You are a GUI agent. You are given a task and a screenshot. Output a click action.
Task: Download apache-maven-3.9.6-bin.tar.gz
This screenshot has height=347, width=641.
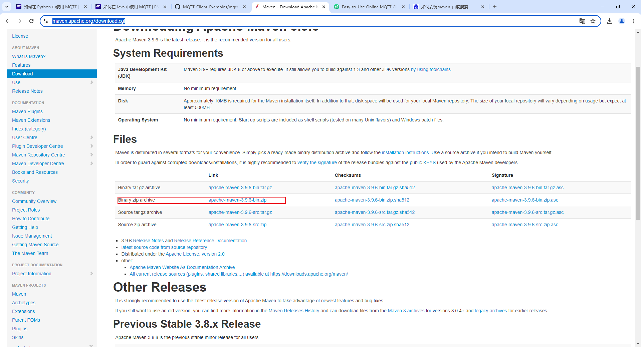240,188
